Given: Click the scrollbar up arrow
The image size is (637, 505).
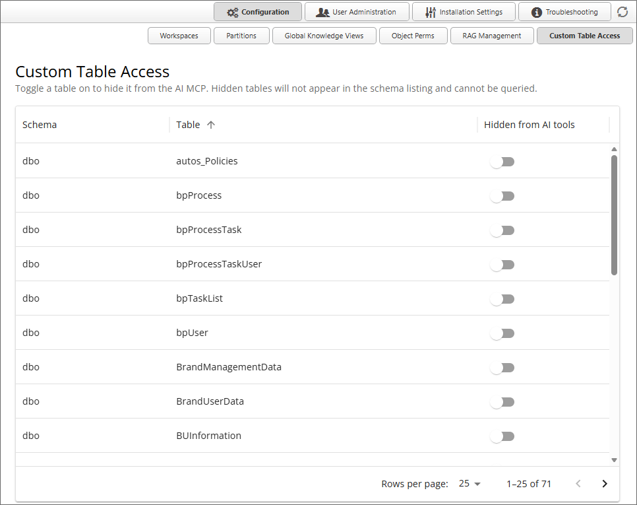Looking at the screenshot, I should pyautogui.click(x=614, y=149).
